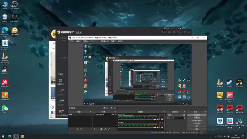Move scene down in Scenes panel

[x=81, y=129]
